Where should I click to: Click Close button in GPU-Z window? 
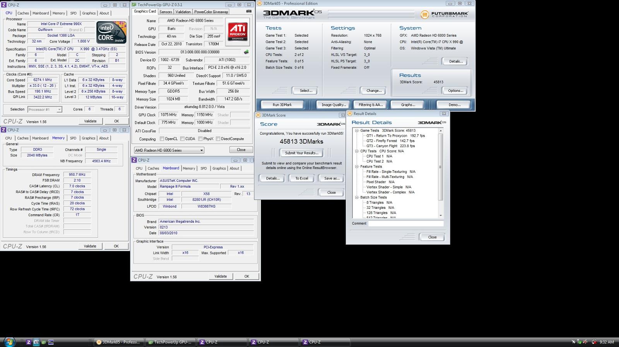pyautogui.click(x=241, y=150)
